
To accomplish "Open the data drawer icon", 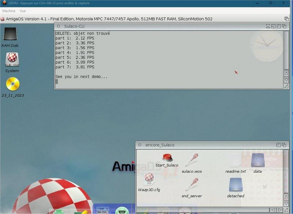I will coord(258,160).
